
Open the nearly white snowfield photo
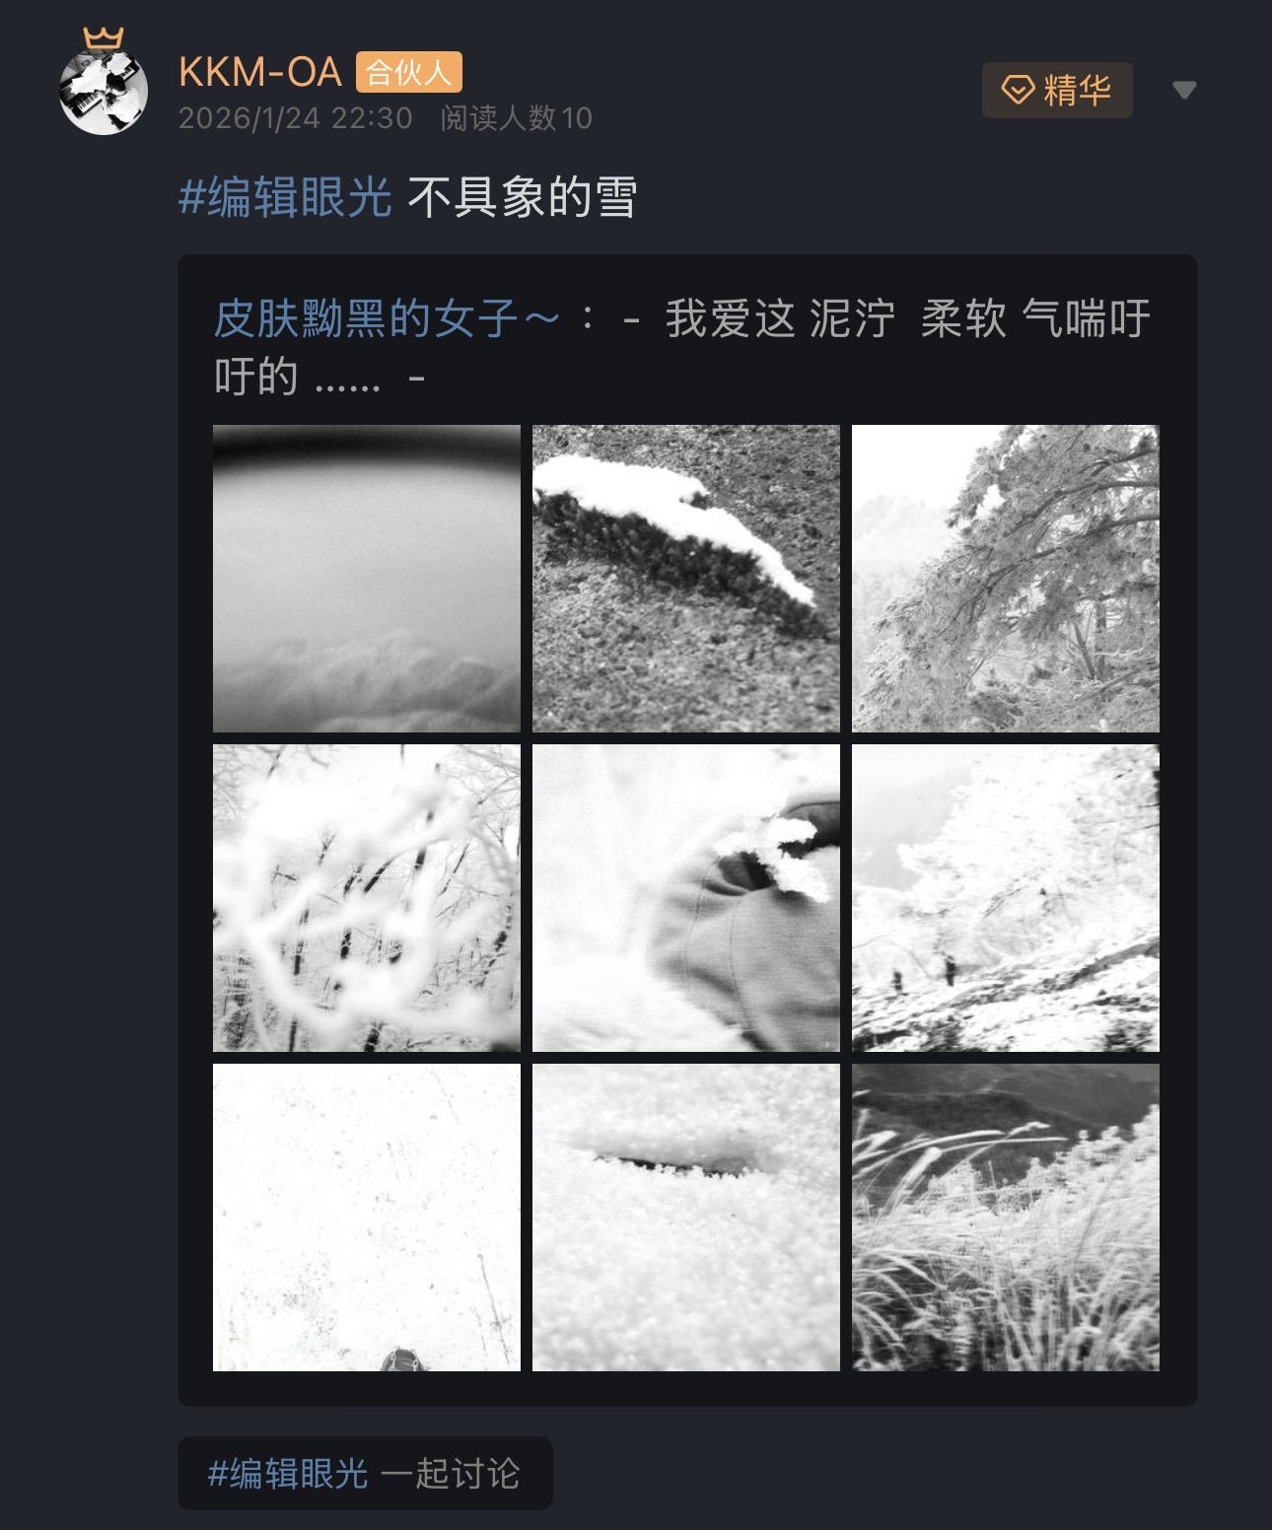(x=367, y=1217)
